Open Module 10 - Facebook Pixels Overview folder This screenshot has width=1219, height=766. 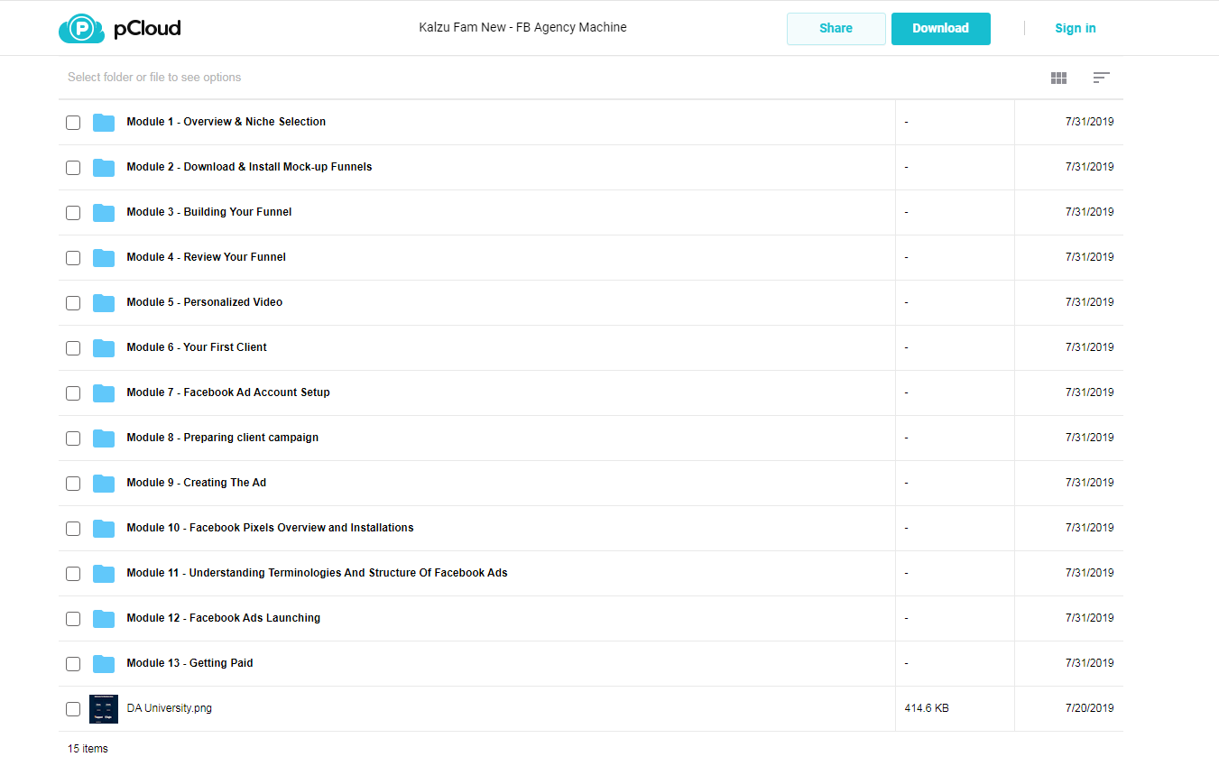(x=270, y=528)
